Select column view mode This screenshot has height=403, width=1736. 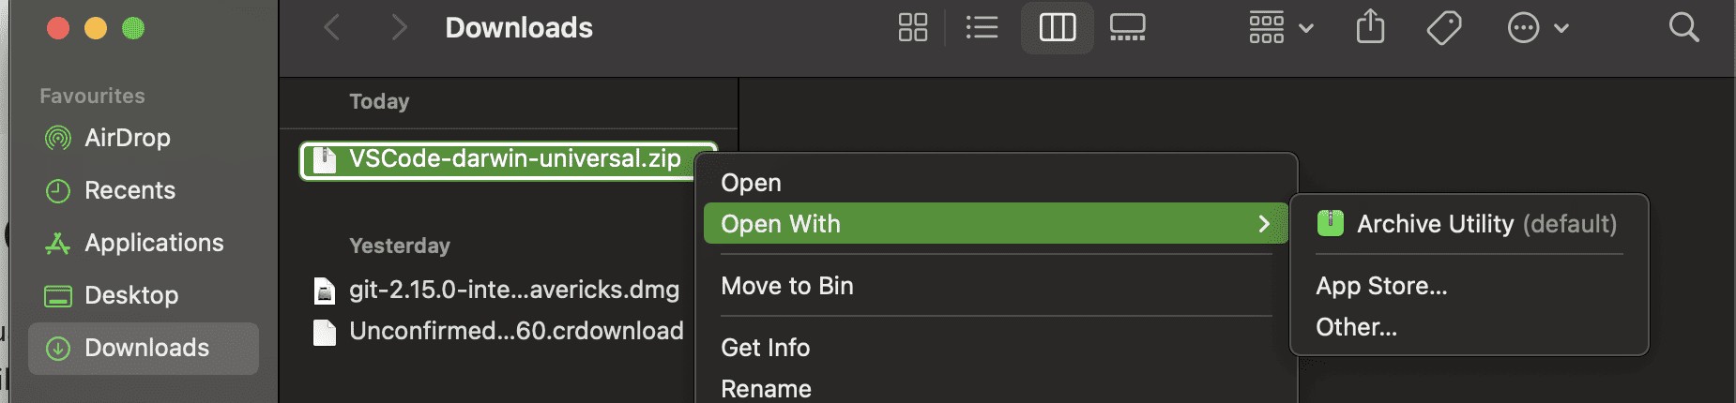(x=1058, y=28)
